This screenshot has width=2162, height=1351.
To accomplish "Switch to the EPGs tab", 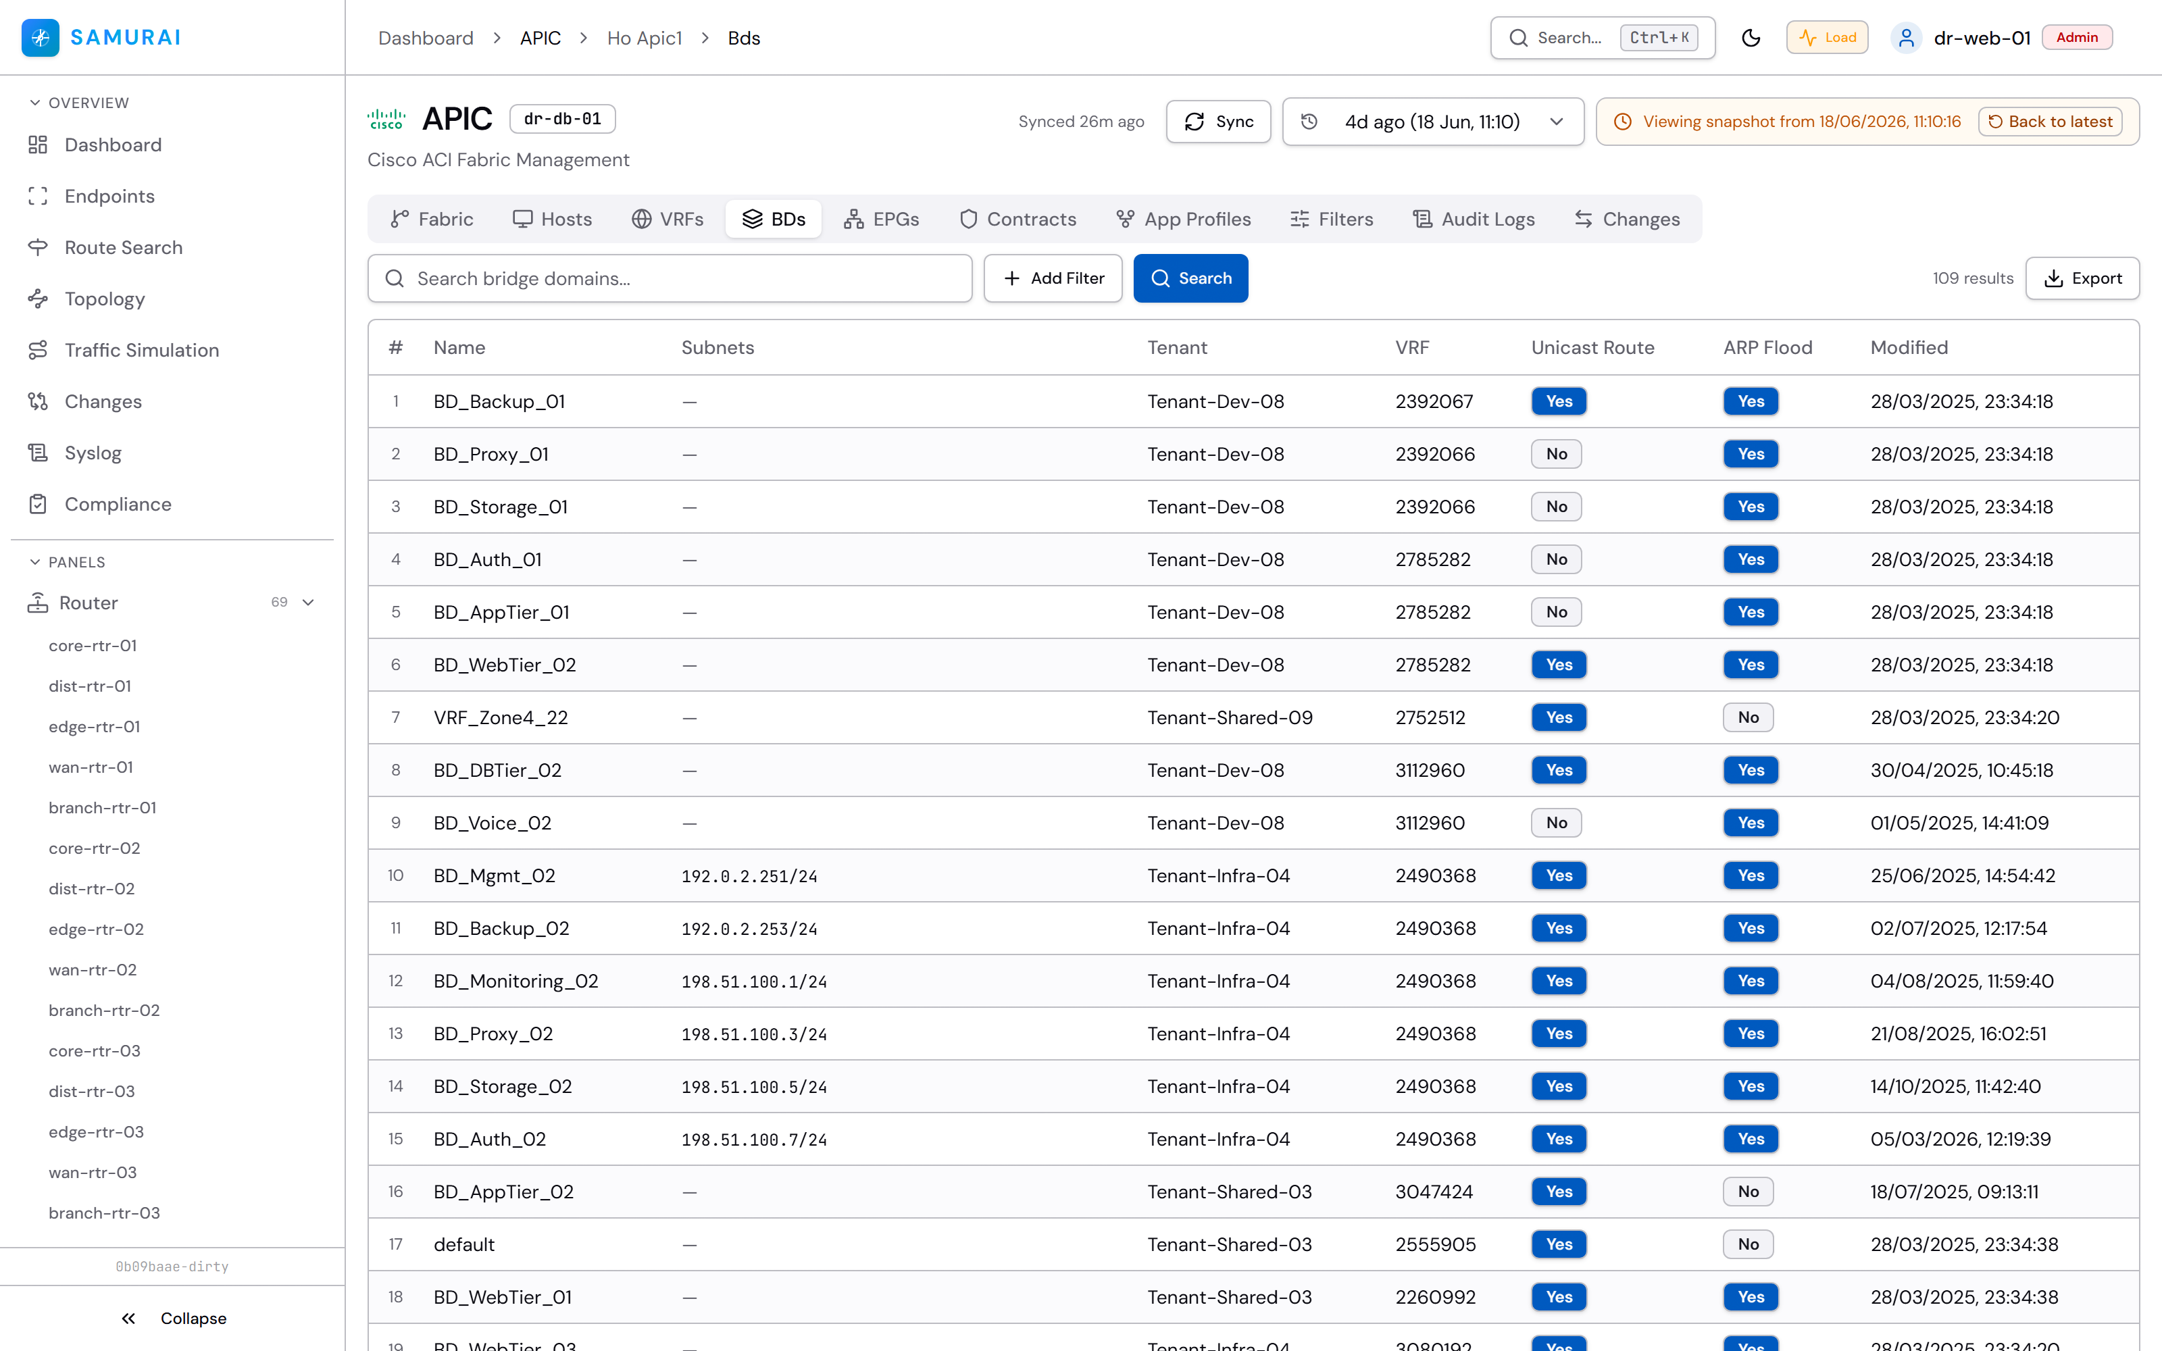I will click(x=881, y=219).
